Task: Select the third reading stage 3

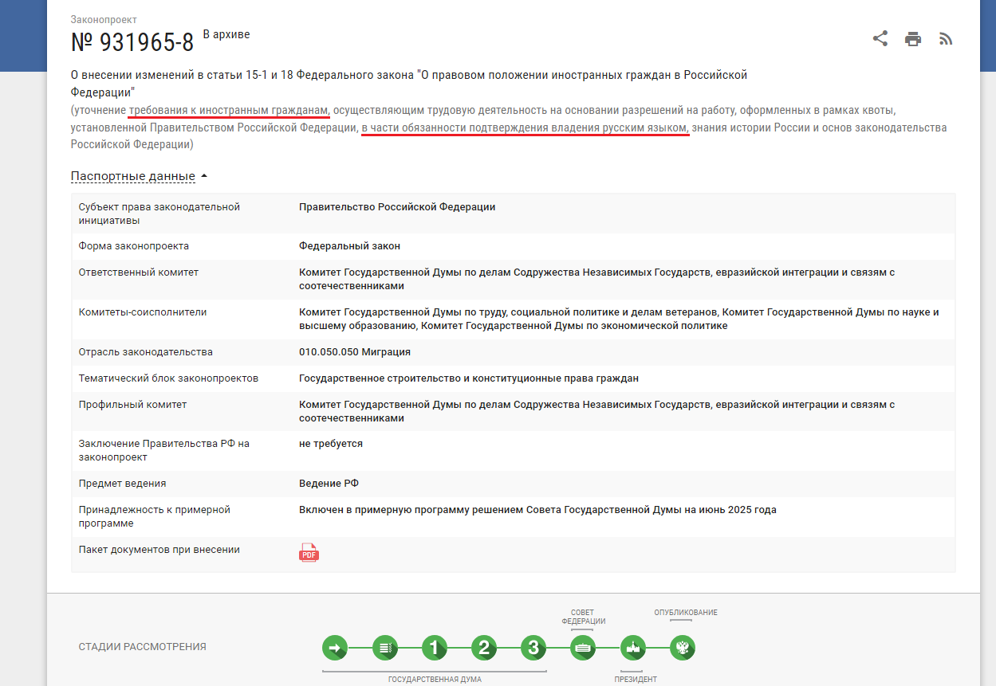Action: [x=533, y=648]
